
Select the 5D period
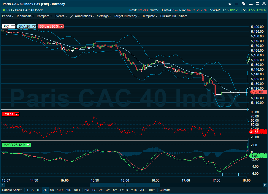pos(52,190)
